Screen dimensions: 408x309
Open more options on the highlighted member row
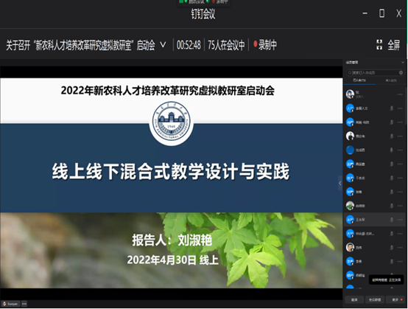[400, 220]
